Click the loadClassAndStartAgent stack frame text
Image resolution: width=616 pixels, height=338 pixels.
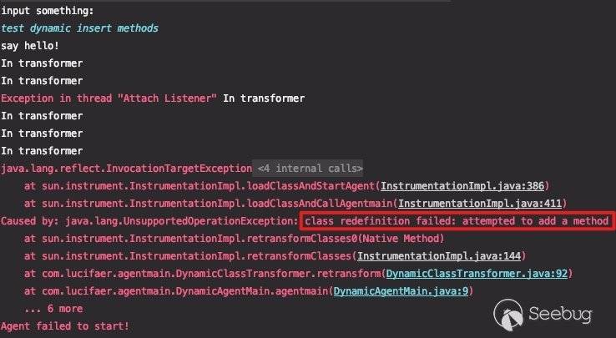pyautogui.click(x=199, y=186)
